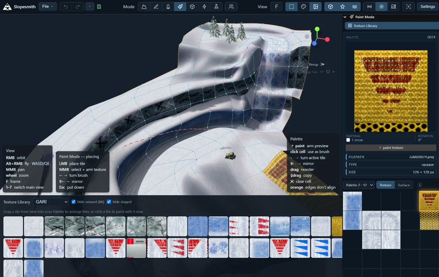Viewport: 439px width, 277px height.
Task: Activate the paintbrush Paint mode icon
Action: tap(180, 7)
